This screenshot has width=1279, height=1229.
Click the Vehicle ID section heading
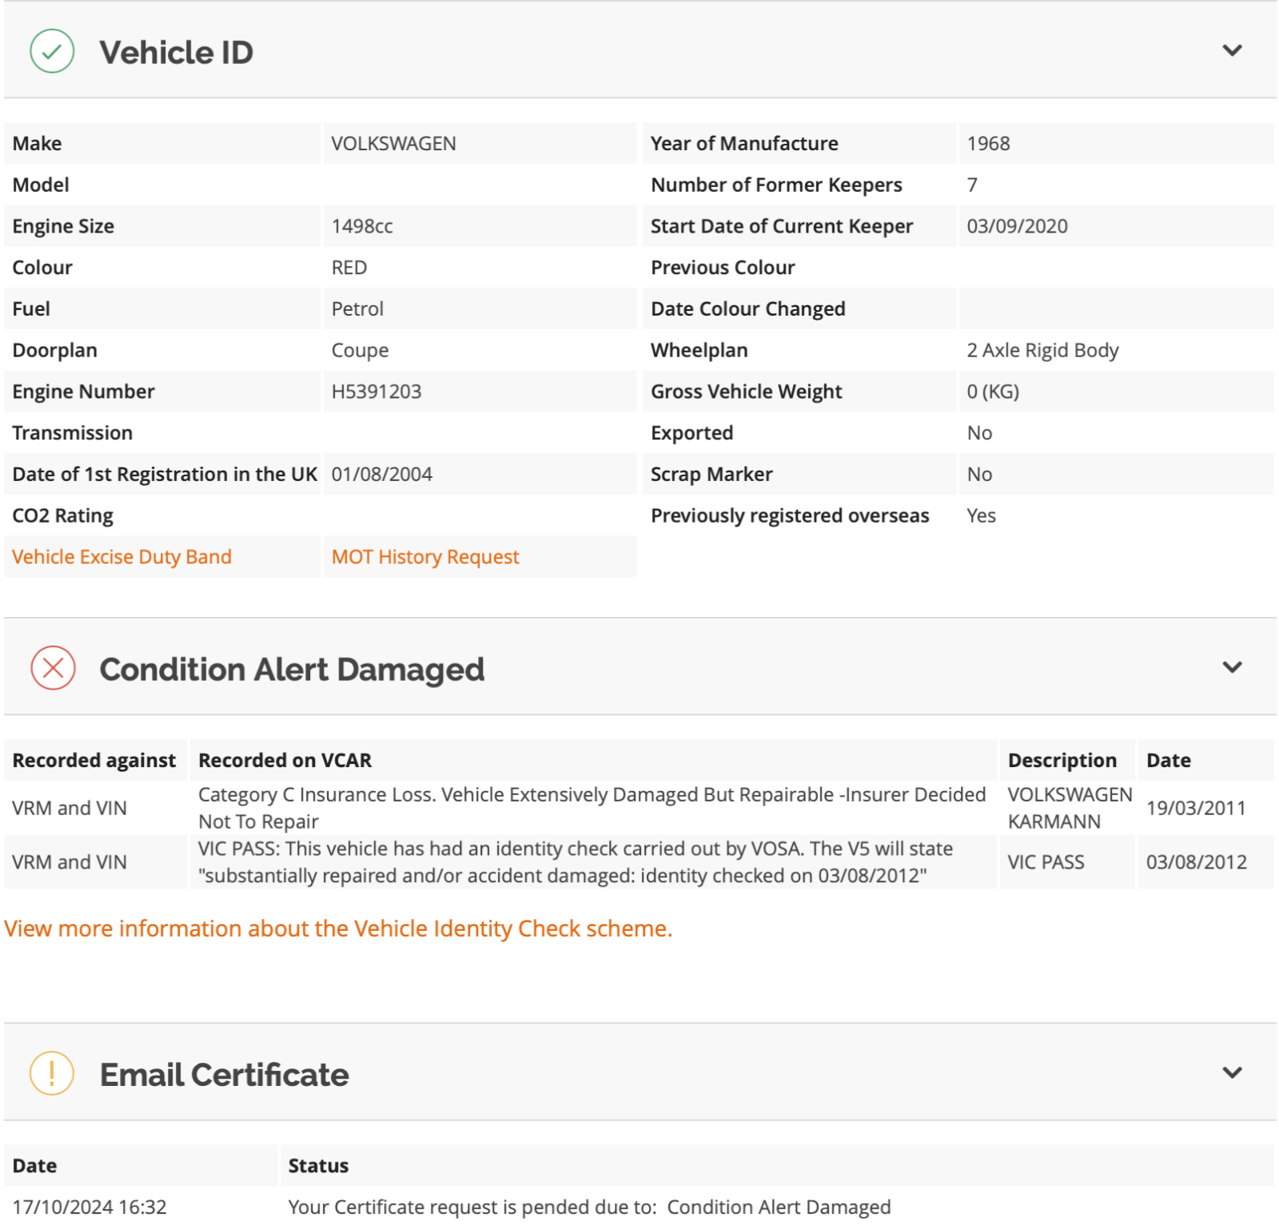pyautogui.click(x=176, y=53)
